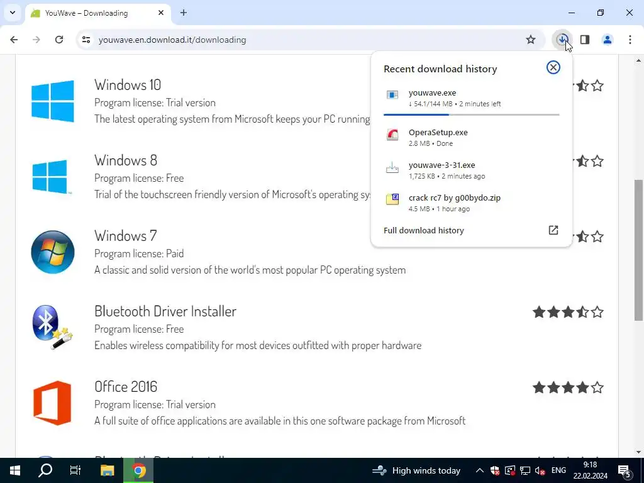
Task: Click the Windows 10 logo icon
Action: point(53,101)
